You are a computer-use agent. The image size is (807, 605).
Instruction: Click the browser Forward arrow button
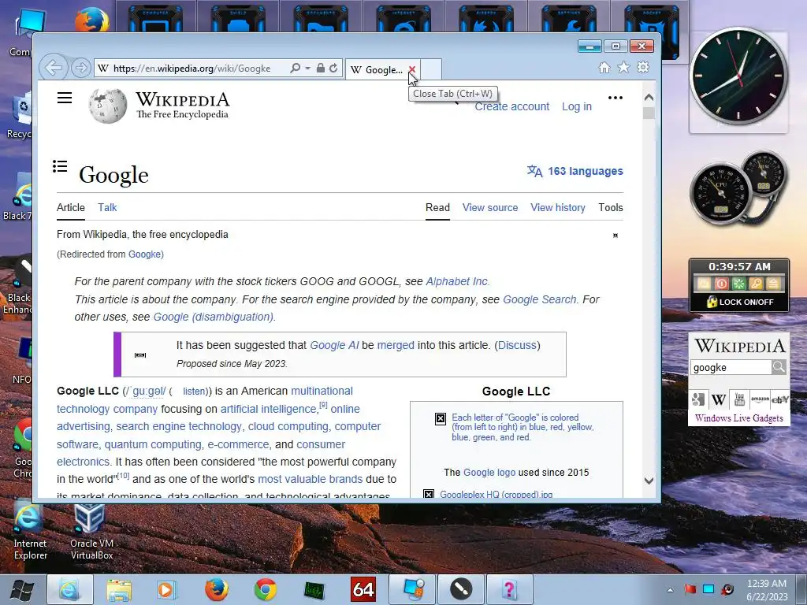pos(81,68)
